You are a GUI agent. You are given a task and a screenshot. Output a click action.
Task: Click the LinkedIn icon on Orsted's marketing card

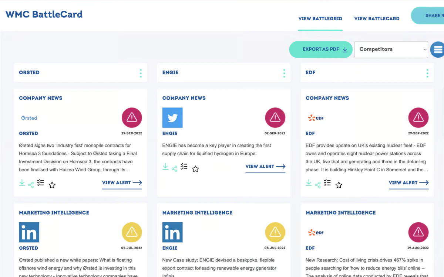pos(29,232)
